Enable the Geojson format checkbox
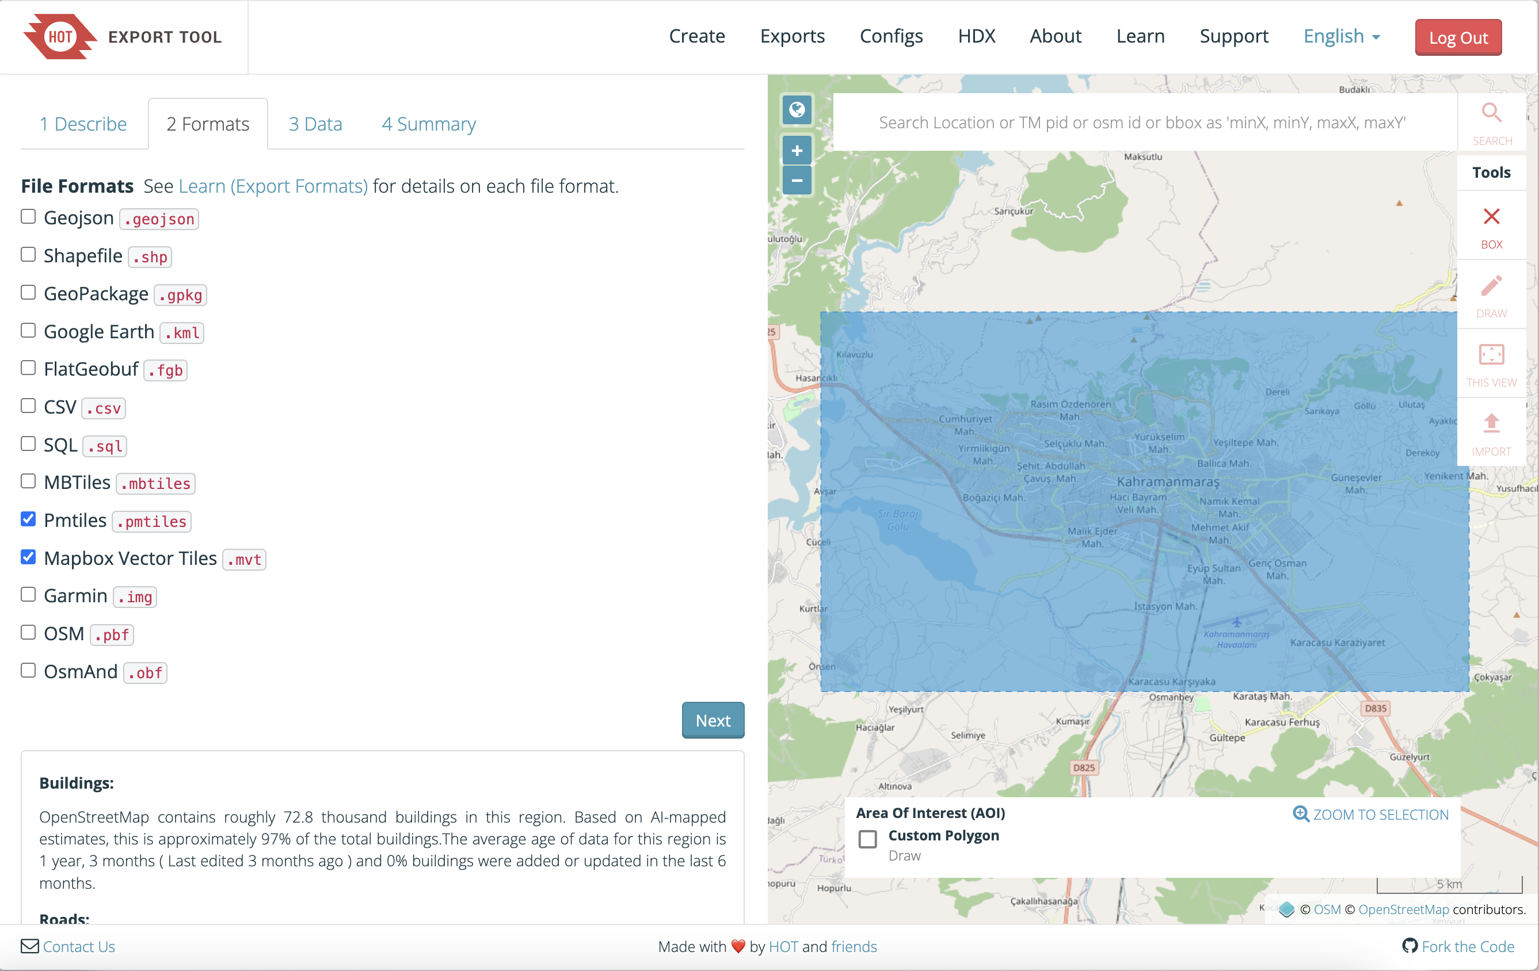Image resolution: width=1539 pixels, height=971 pixels. (x=28, y=216)
